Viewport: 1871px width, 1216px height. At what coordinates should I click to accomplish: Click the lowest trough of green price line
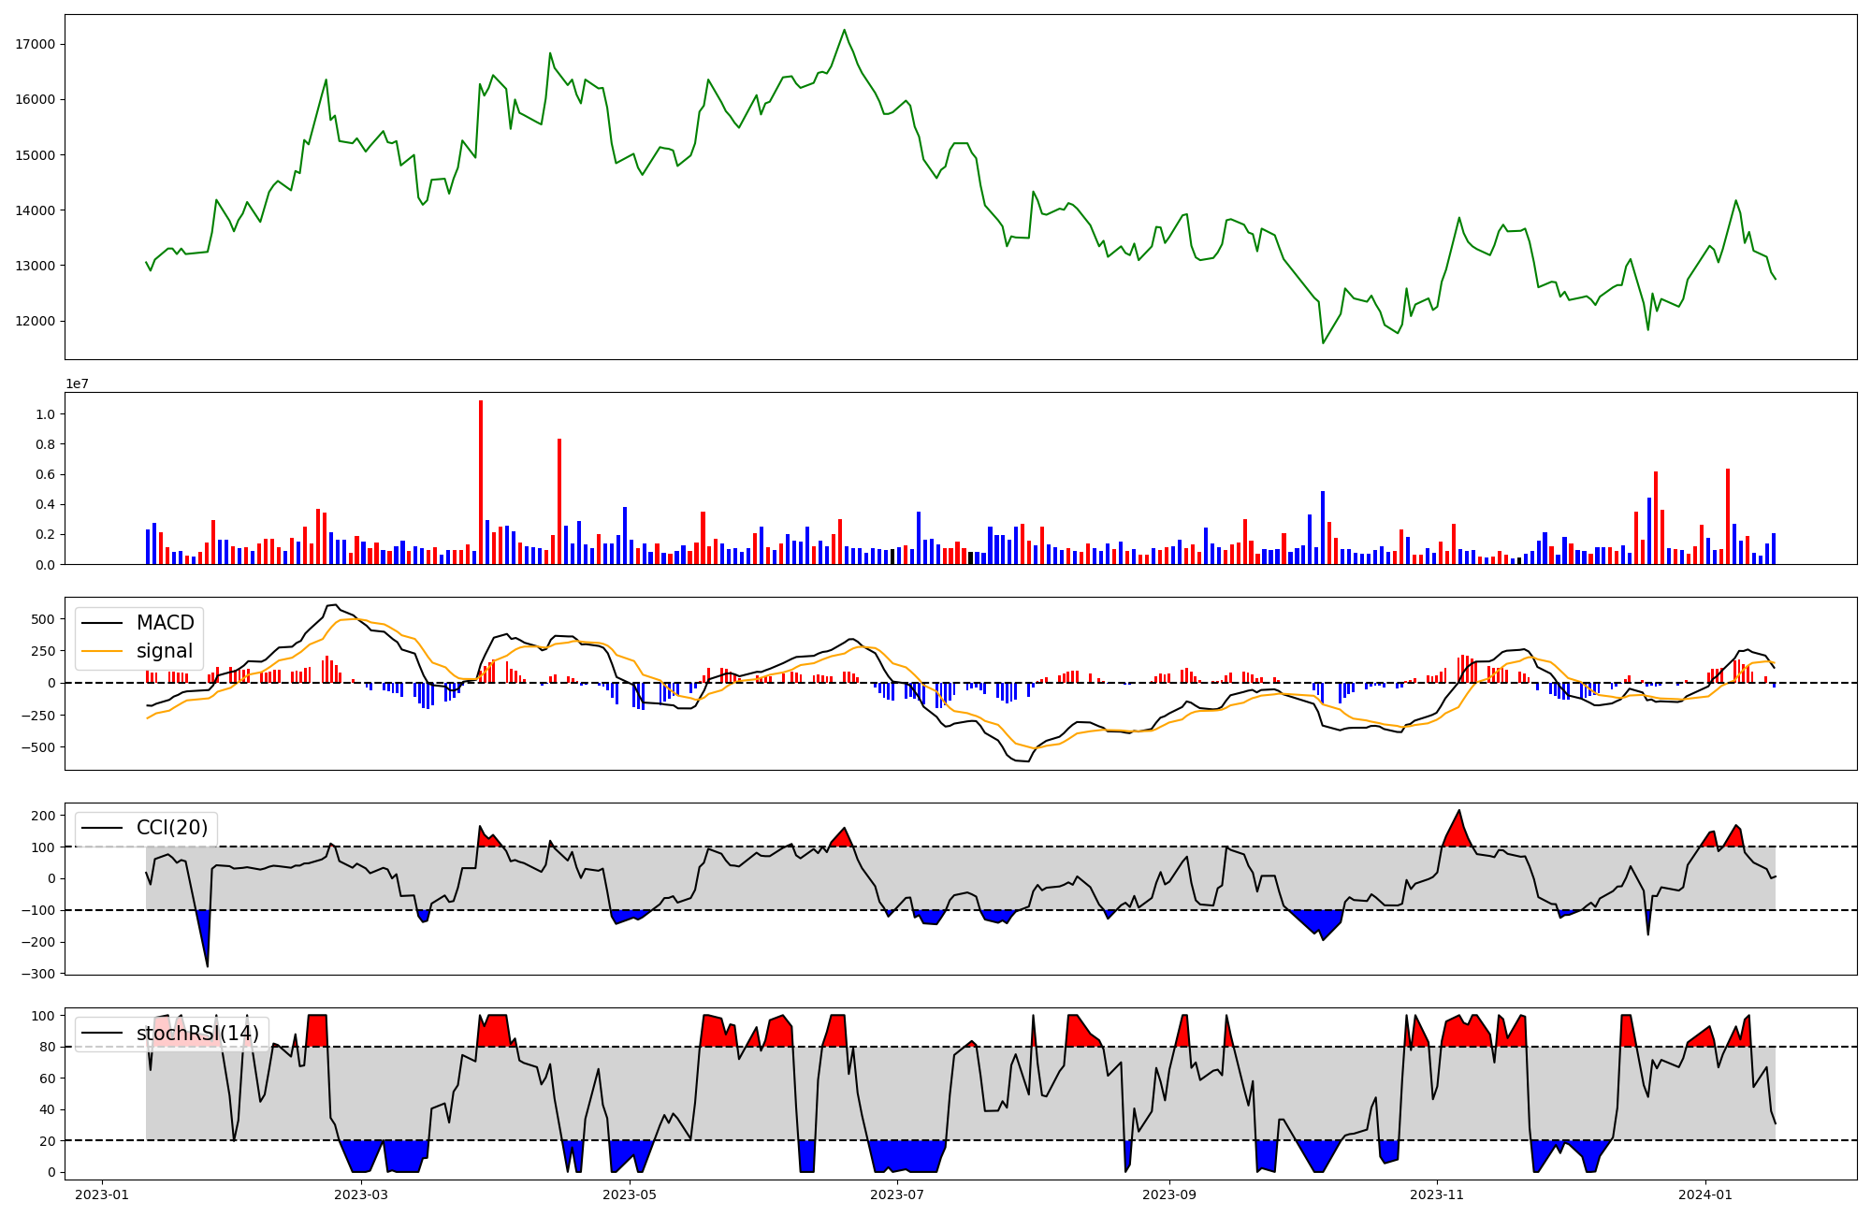click(x=1323, y=342)
